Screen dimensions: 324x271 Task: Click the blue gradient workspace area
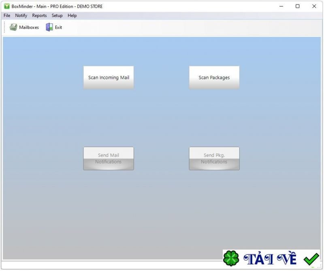(x=162, y=113)
